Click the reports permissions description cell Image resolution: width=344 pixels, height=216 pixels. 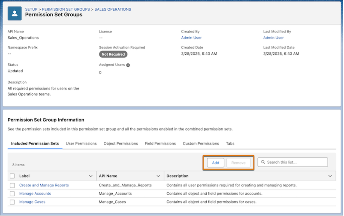232,185
